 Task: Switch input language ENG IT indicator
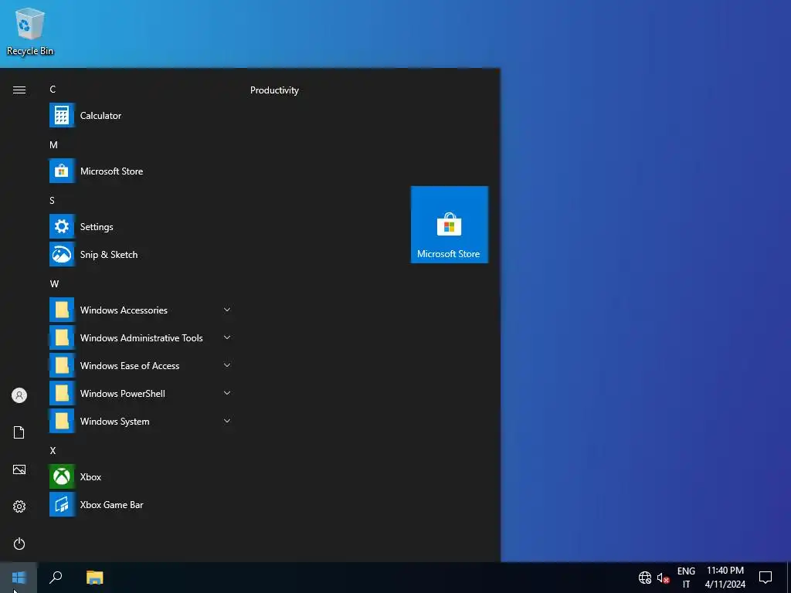tap(686, 578)
